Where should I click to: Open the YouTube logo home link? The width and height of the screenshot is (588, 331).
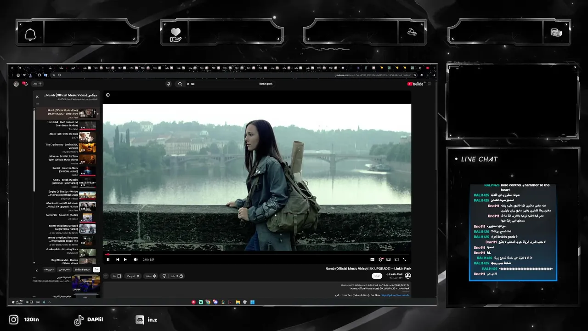point(415,84)
